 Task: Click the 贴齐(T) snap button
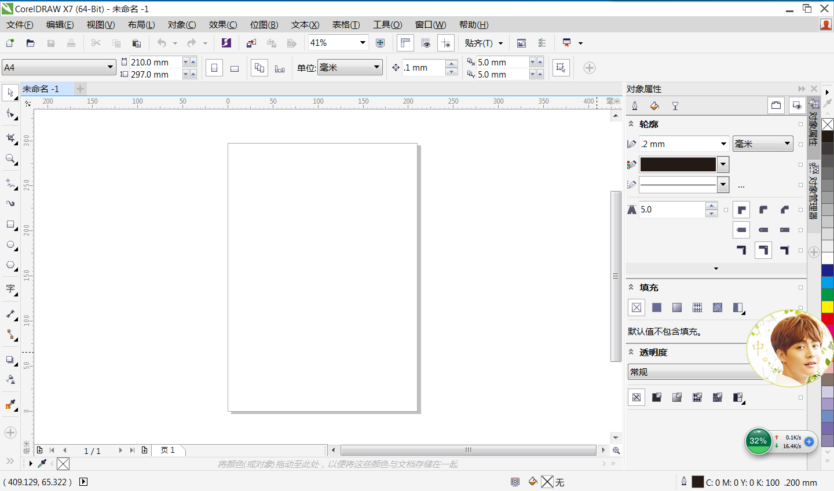tap(478, 43)
